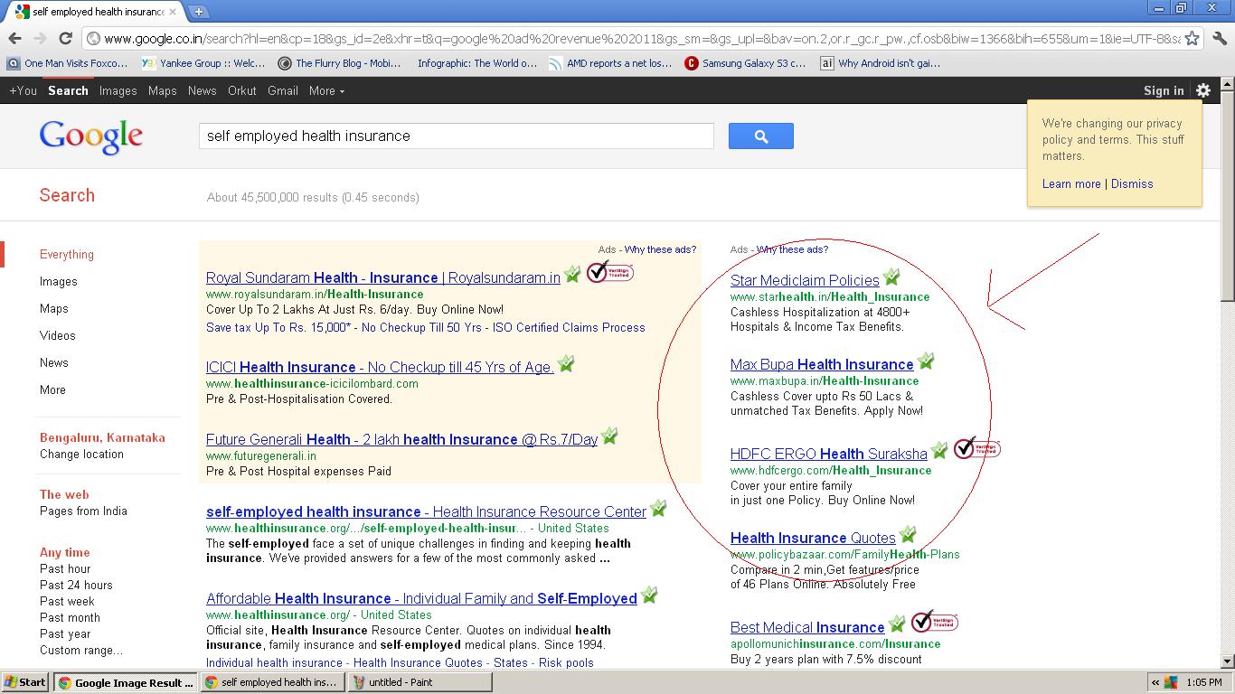Switch to Google Image Result taskbar window
The width and height of the screenshot is (1235, 694).
click(125, 682)
